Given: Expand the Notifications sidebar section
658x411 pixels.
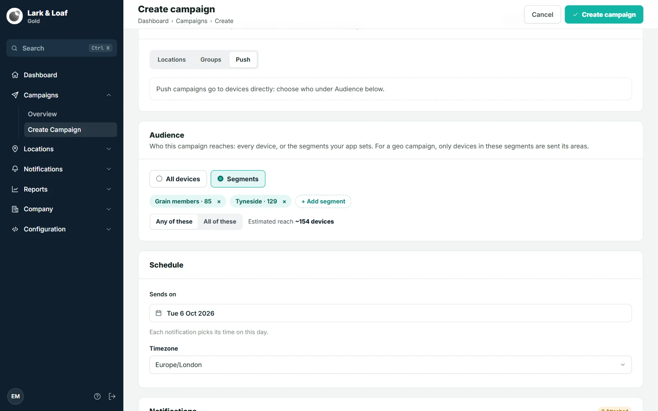Looking at the screenshot, I should pos(109,169).
